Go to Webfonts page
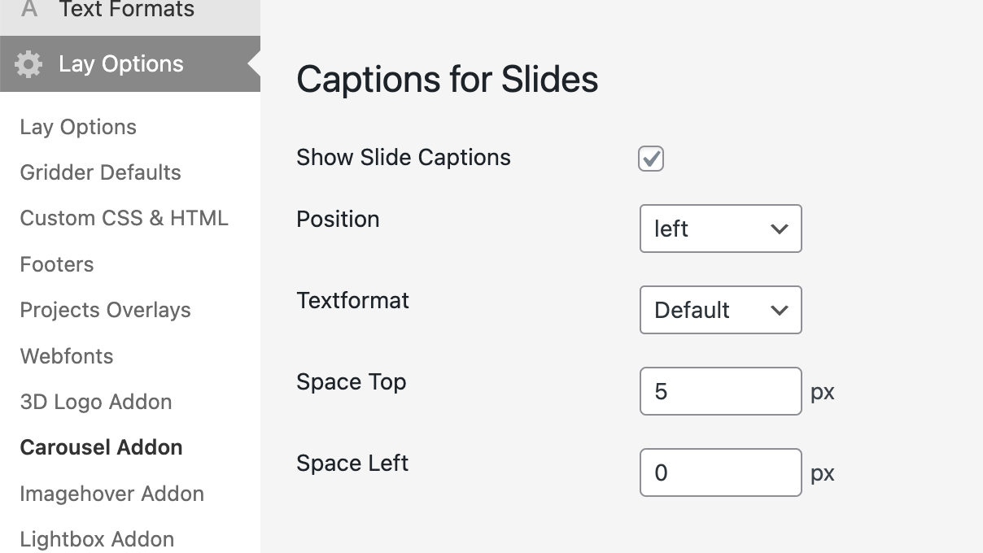This screenshot has height=553, width=983. coord(67,356)
